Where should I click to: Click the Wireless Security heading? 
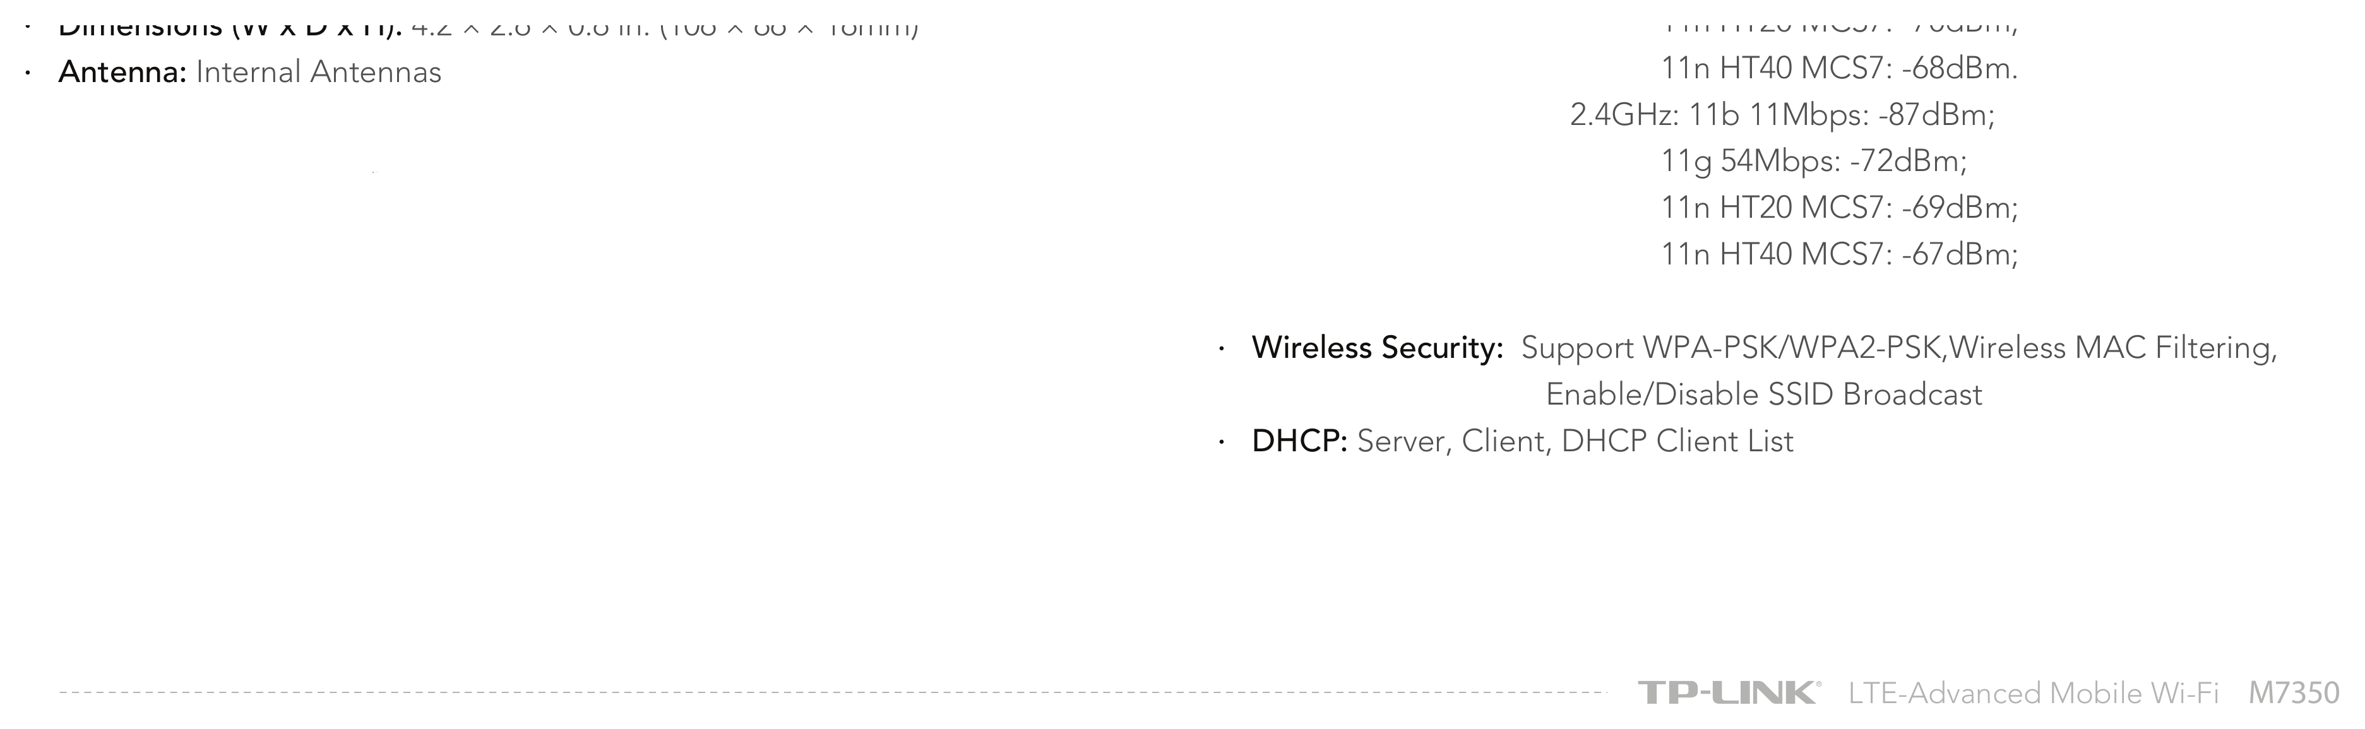coord(1377,348)
